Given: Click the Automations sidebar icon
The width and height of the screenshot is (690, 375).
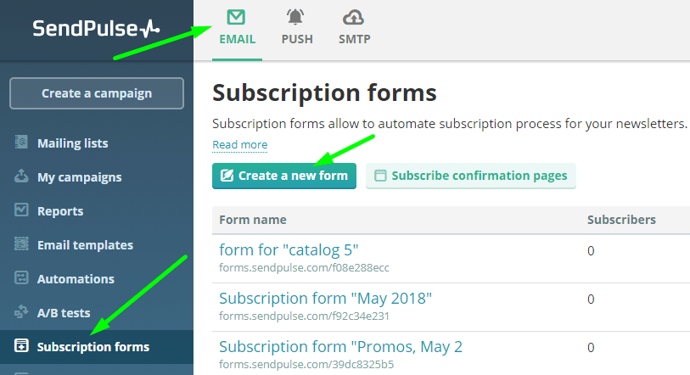Looking at the screenshot, I should 22,278.
